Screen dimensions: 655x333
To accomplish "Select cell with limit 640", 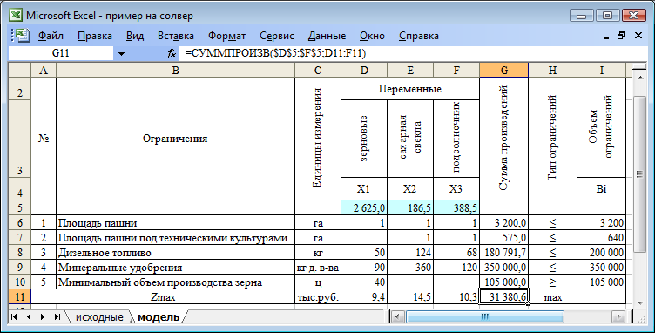I will [601, 238].
